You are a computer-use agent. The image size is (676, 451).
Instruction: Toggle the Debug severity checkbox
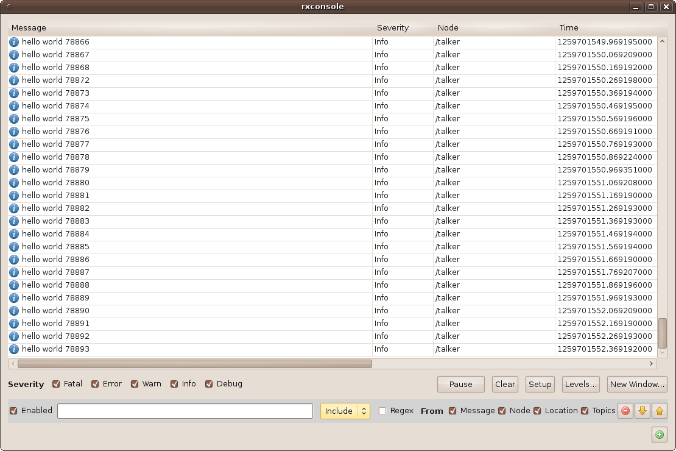[209, 384]
